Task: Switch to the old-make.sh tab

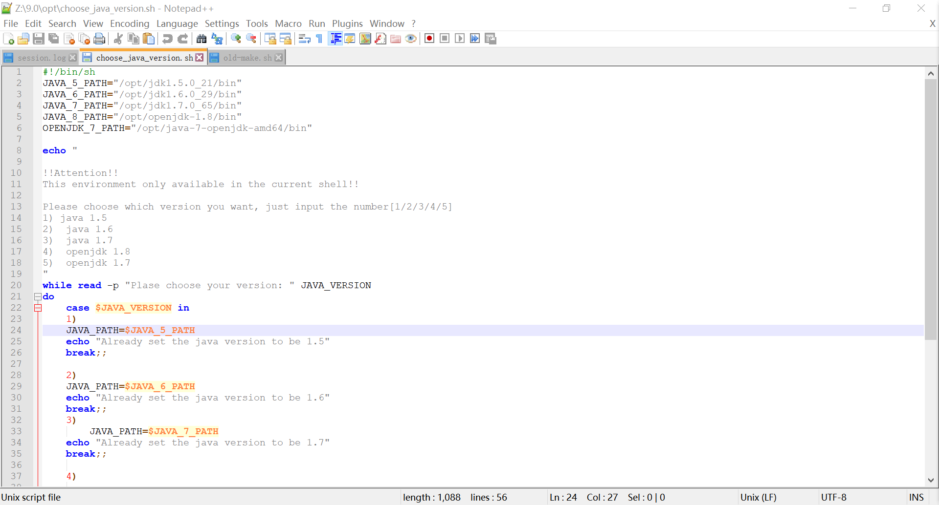Action: [x=247, y=58]
